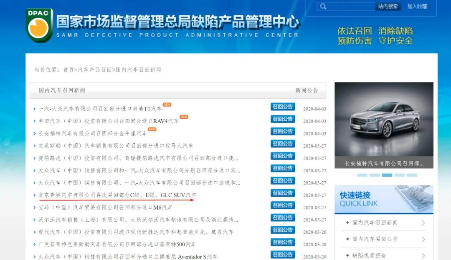The width and height of the screenshot is (451, 260).
Task: Select the 国内汽车召回新闻 tab header
Action: point(62,90)
